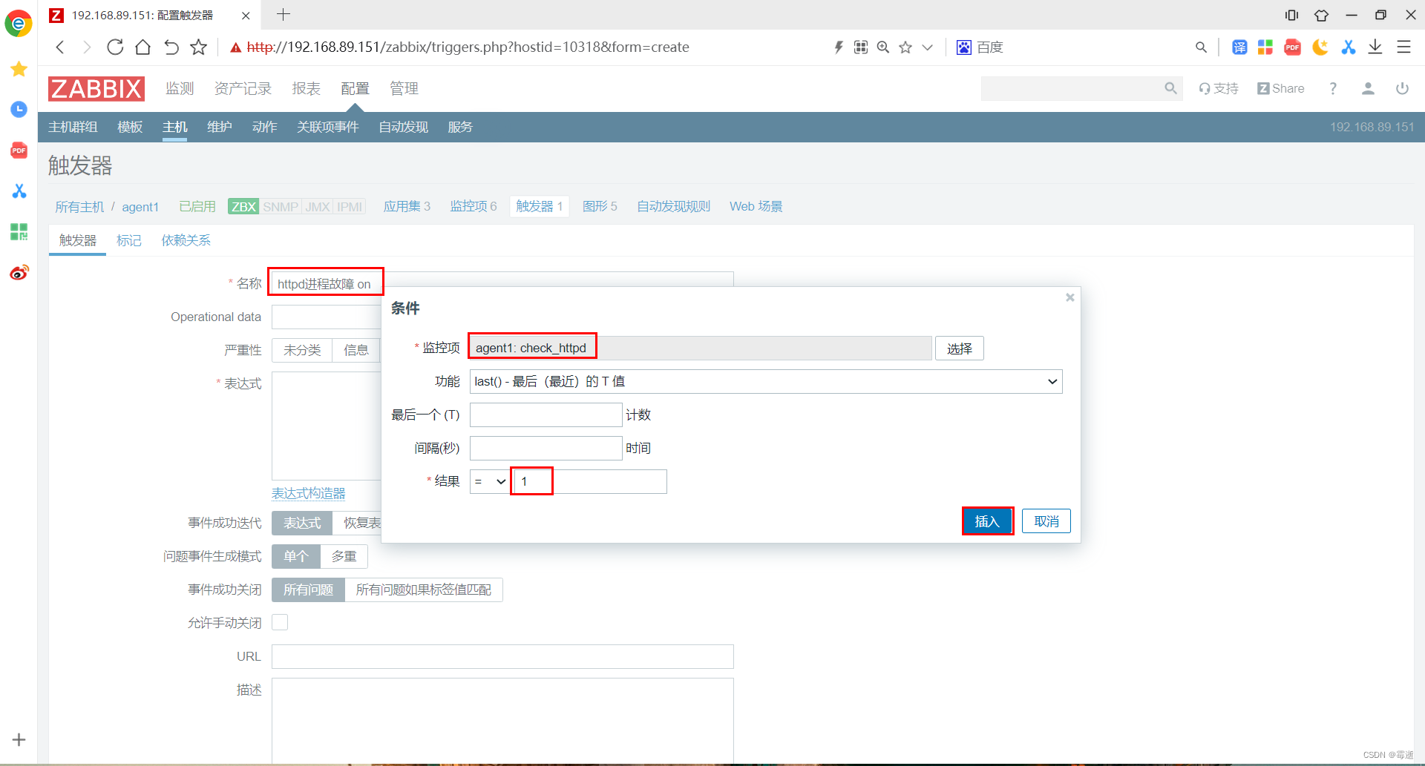The image size is (1425, 766).
Task: Click the power logout icon
Action: pos(1402,88)
